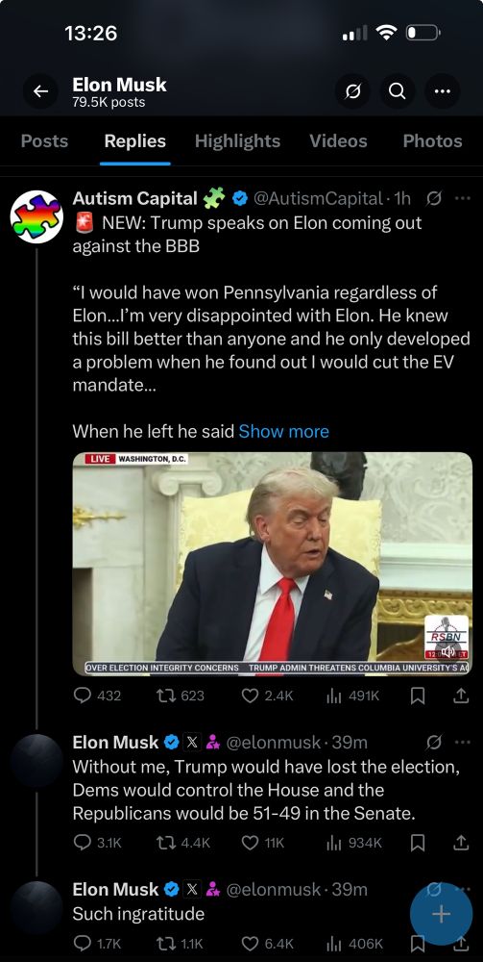Screen dimensions: 483x962
Task: Reply to the Autism Capital post
Action: [97, 696]
